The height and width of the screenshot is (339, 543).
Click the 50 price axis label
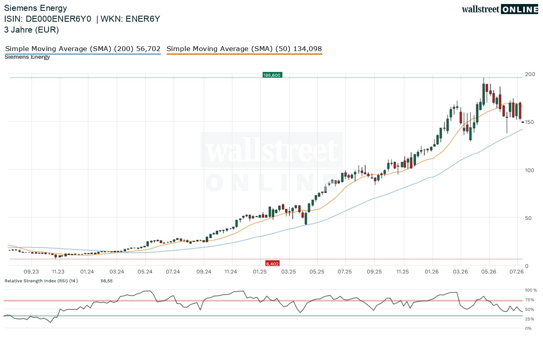[x=529, y=218]
